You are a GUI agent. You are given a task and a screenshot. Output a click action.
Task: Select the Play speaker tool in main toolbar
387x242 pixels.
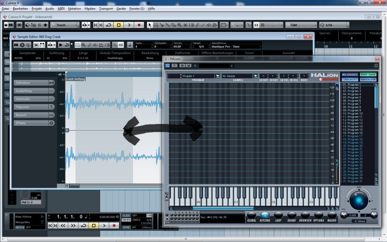coord(209,25)
